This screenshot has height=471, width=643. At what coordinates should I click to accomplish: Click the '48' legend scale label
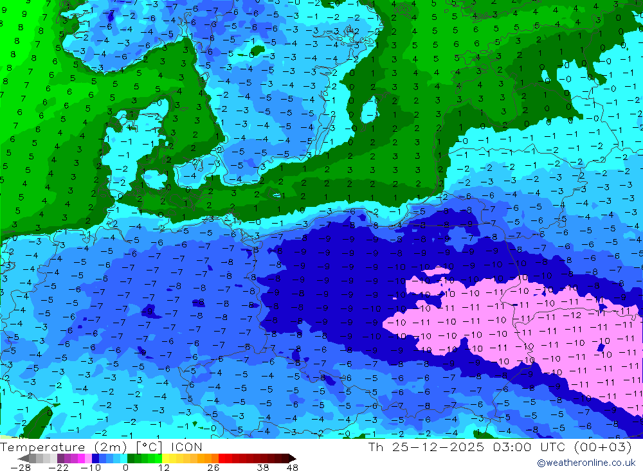[x=293, y=468]
